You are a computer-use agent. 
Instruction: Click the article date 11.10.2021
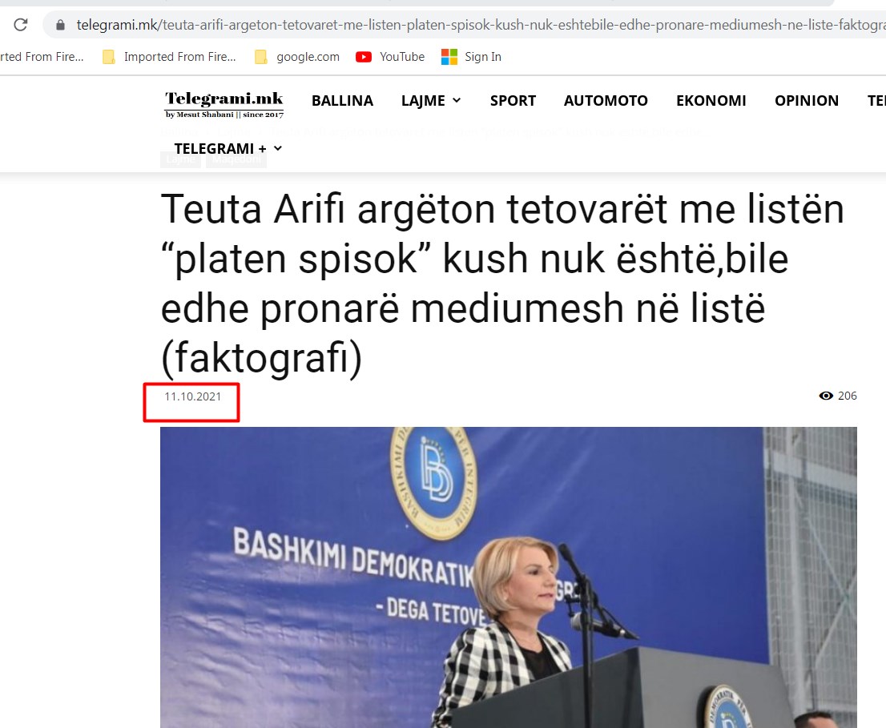click(193, 396)
